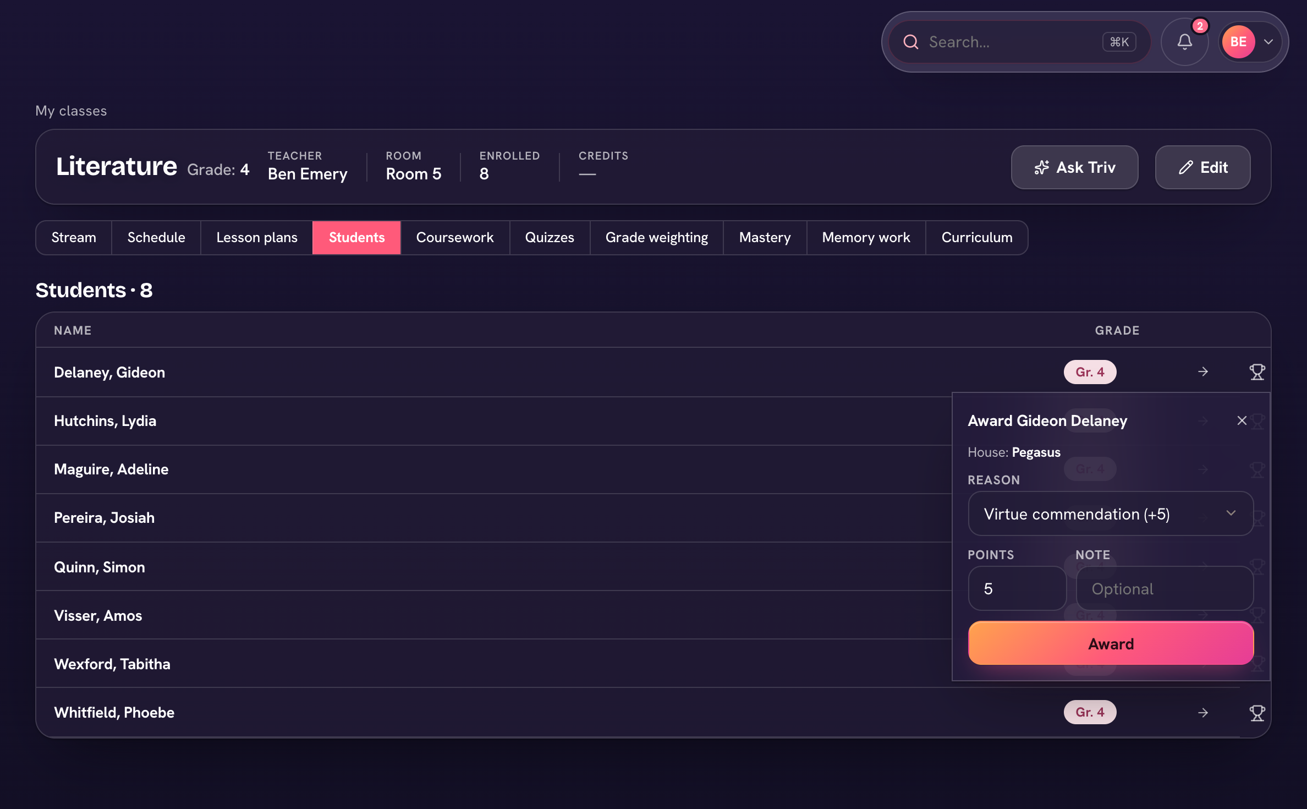The width and height of the screenshot is (1307, 809).
Task: Switch to the Schedule tab
Action: click(156, 238)
